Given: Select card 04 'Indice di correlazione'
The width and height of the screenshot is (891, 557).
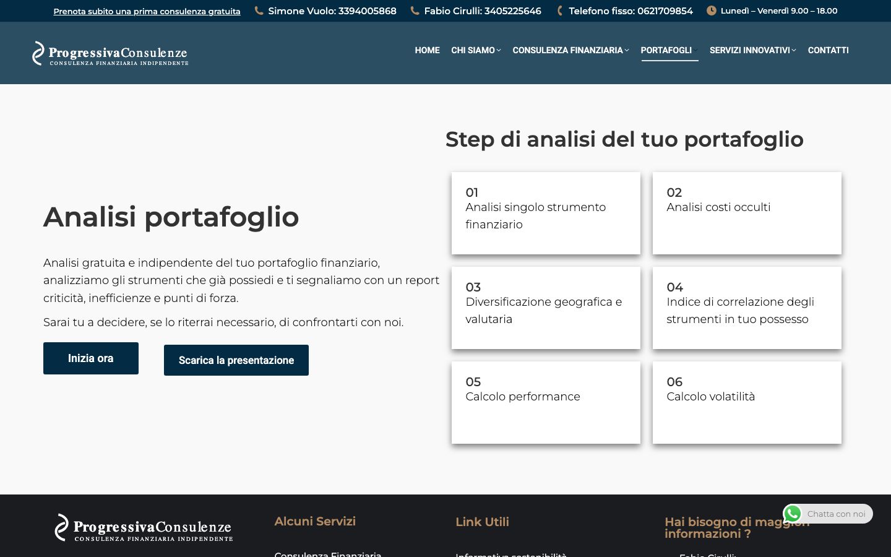Looking at the screenshot, I should 747,308.
